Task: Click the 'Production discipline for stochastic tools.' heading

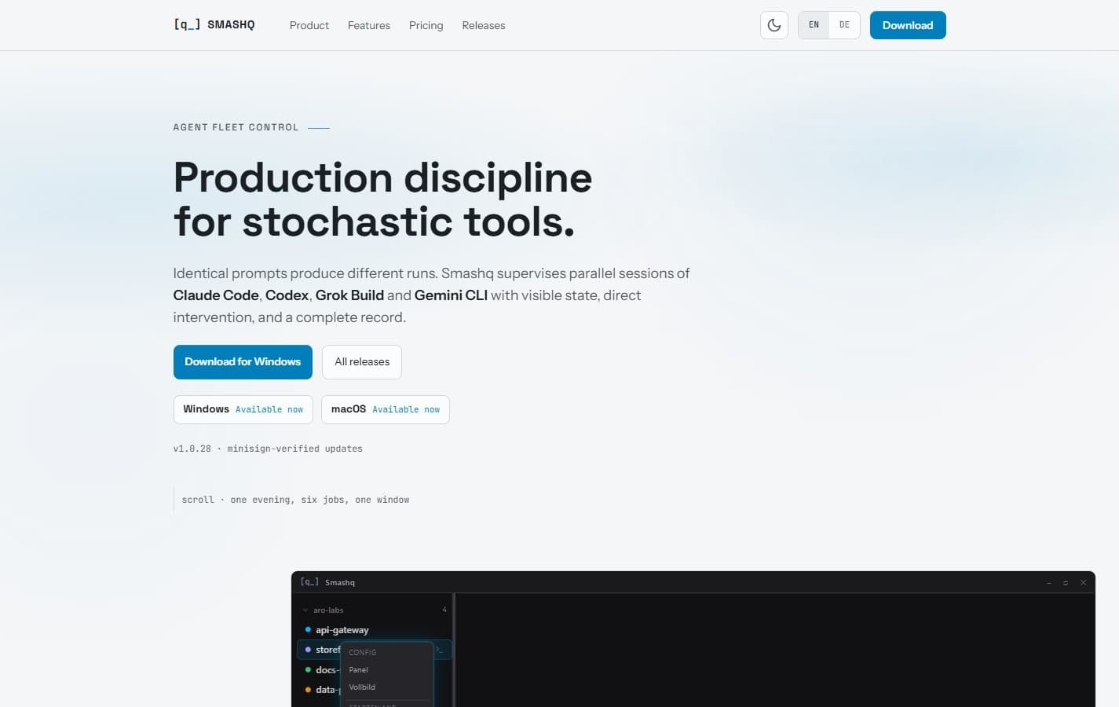Action: click(382, 200)
